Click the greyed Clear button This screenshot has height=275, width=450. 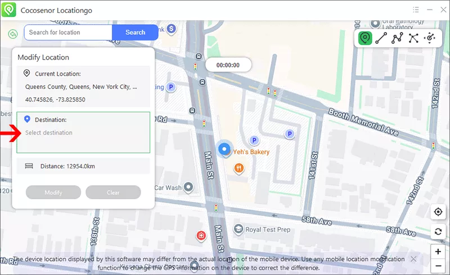coord(113,192)
